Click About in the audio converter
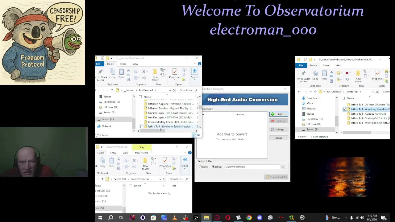Screen dimensions: 395x222 pyautogui.click(x=278, y=138)
